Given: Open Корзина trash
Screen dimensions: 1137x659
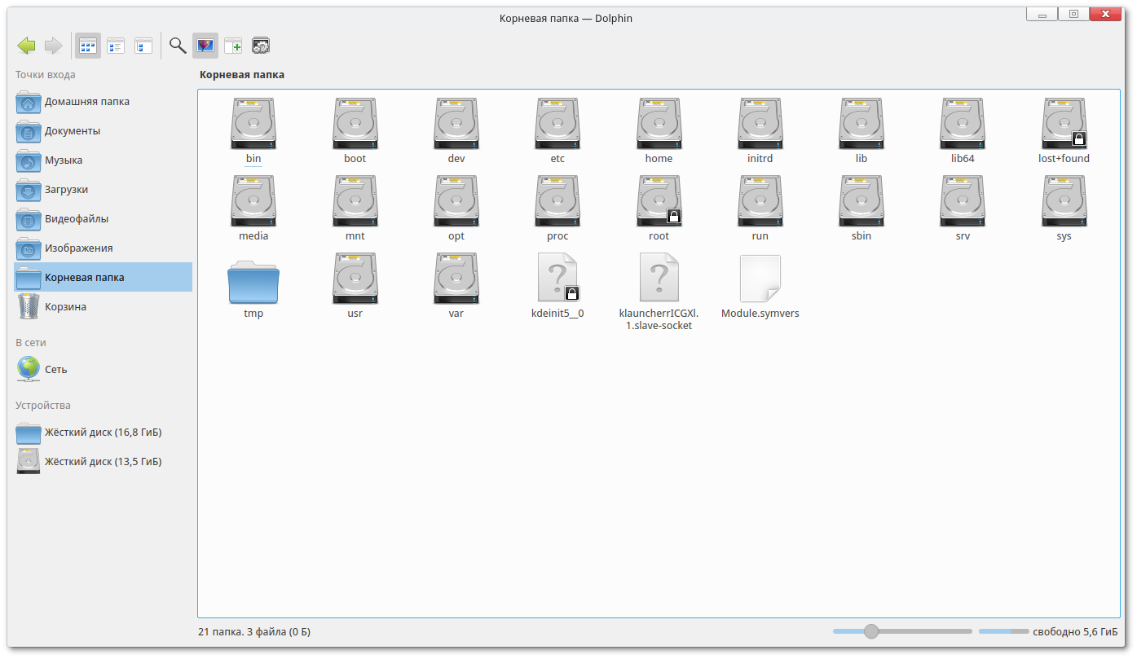Looking at the screenshot, I should point(103,307).
